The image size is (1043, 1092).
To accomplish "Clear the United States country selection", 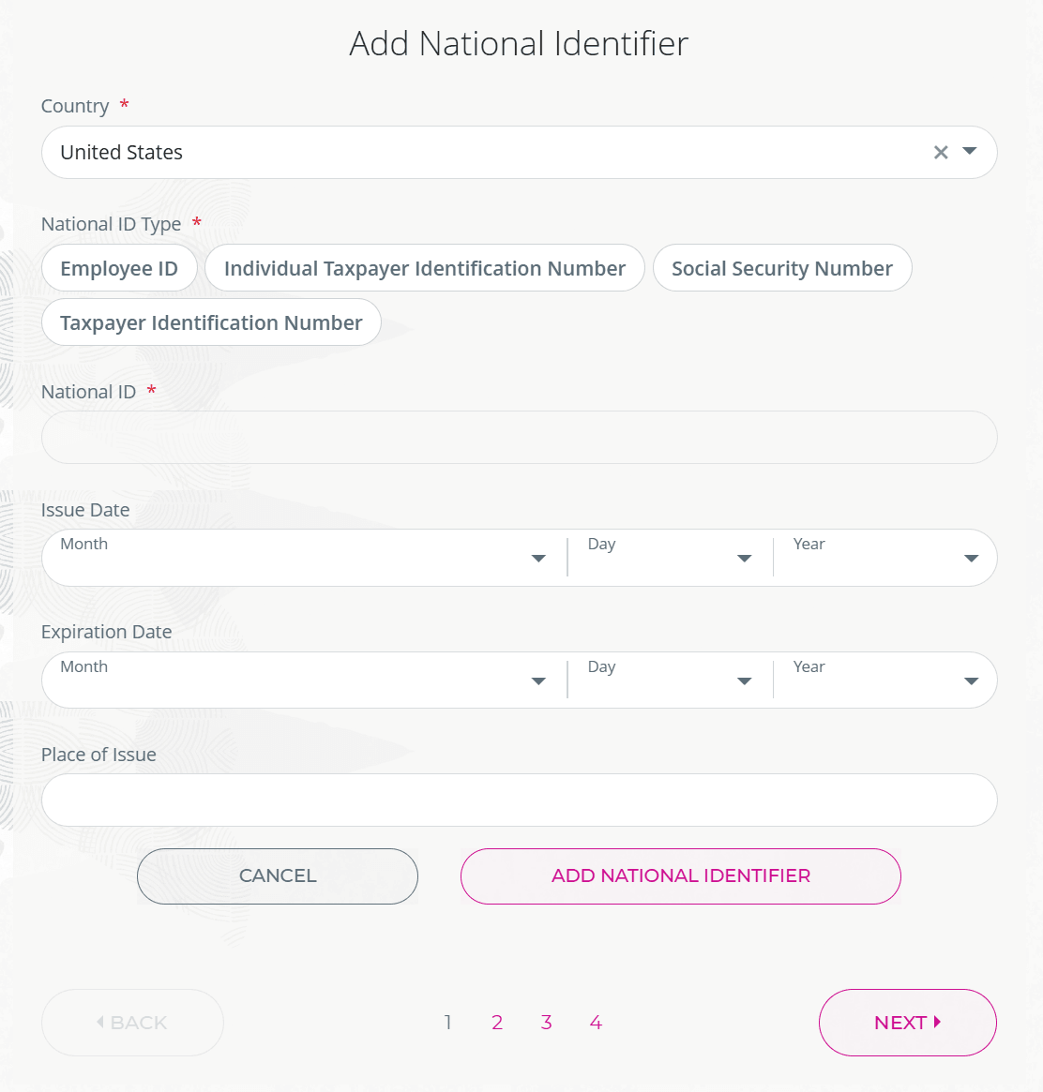I will pyautogui.click(x=941, y=152).
